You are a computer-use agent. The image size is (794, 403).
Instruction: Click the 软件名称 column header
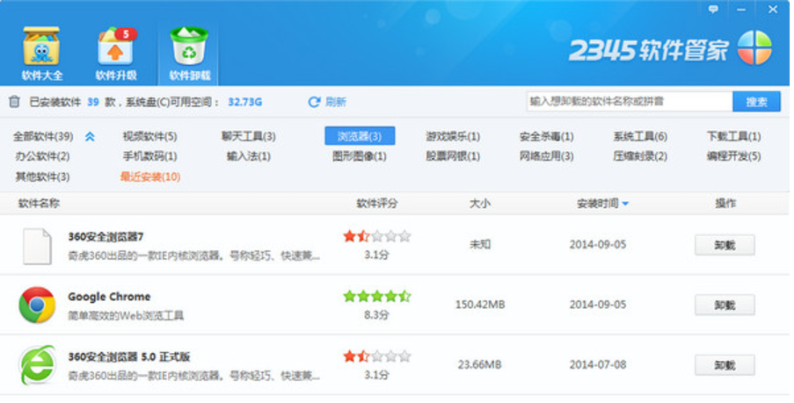click(39, 204)
